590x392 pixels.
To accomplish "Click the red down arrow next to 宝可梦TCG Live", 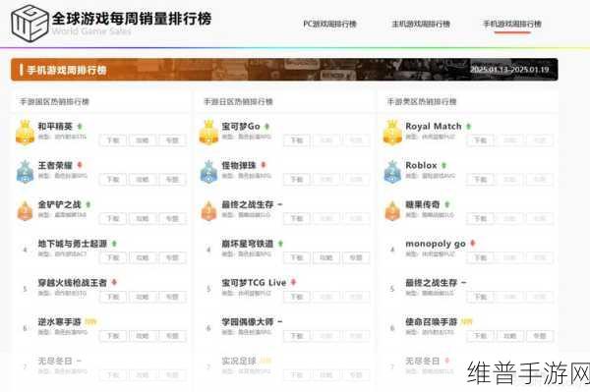I will (293, 282).
